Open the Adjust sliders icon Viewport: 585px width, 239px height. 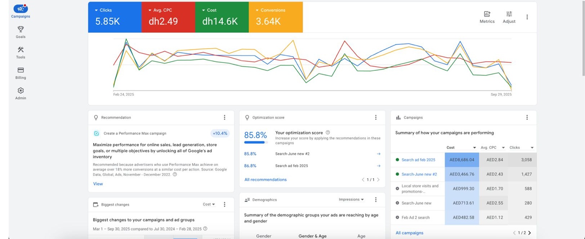(509, 14)
